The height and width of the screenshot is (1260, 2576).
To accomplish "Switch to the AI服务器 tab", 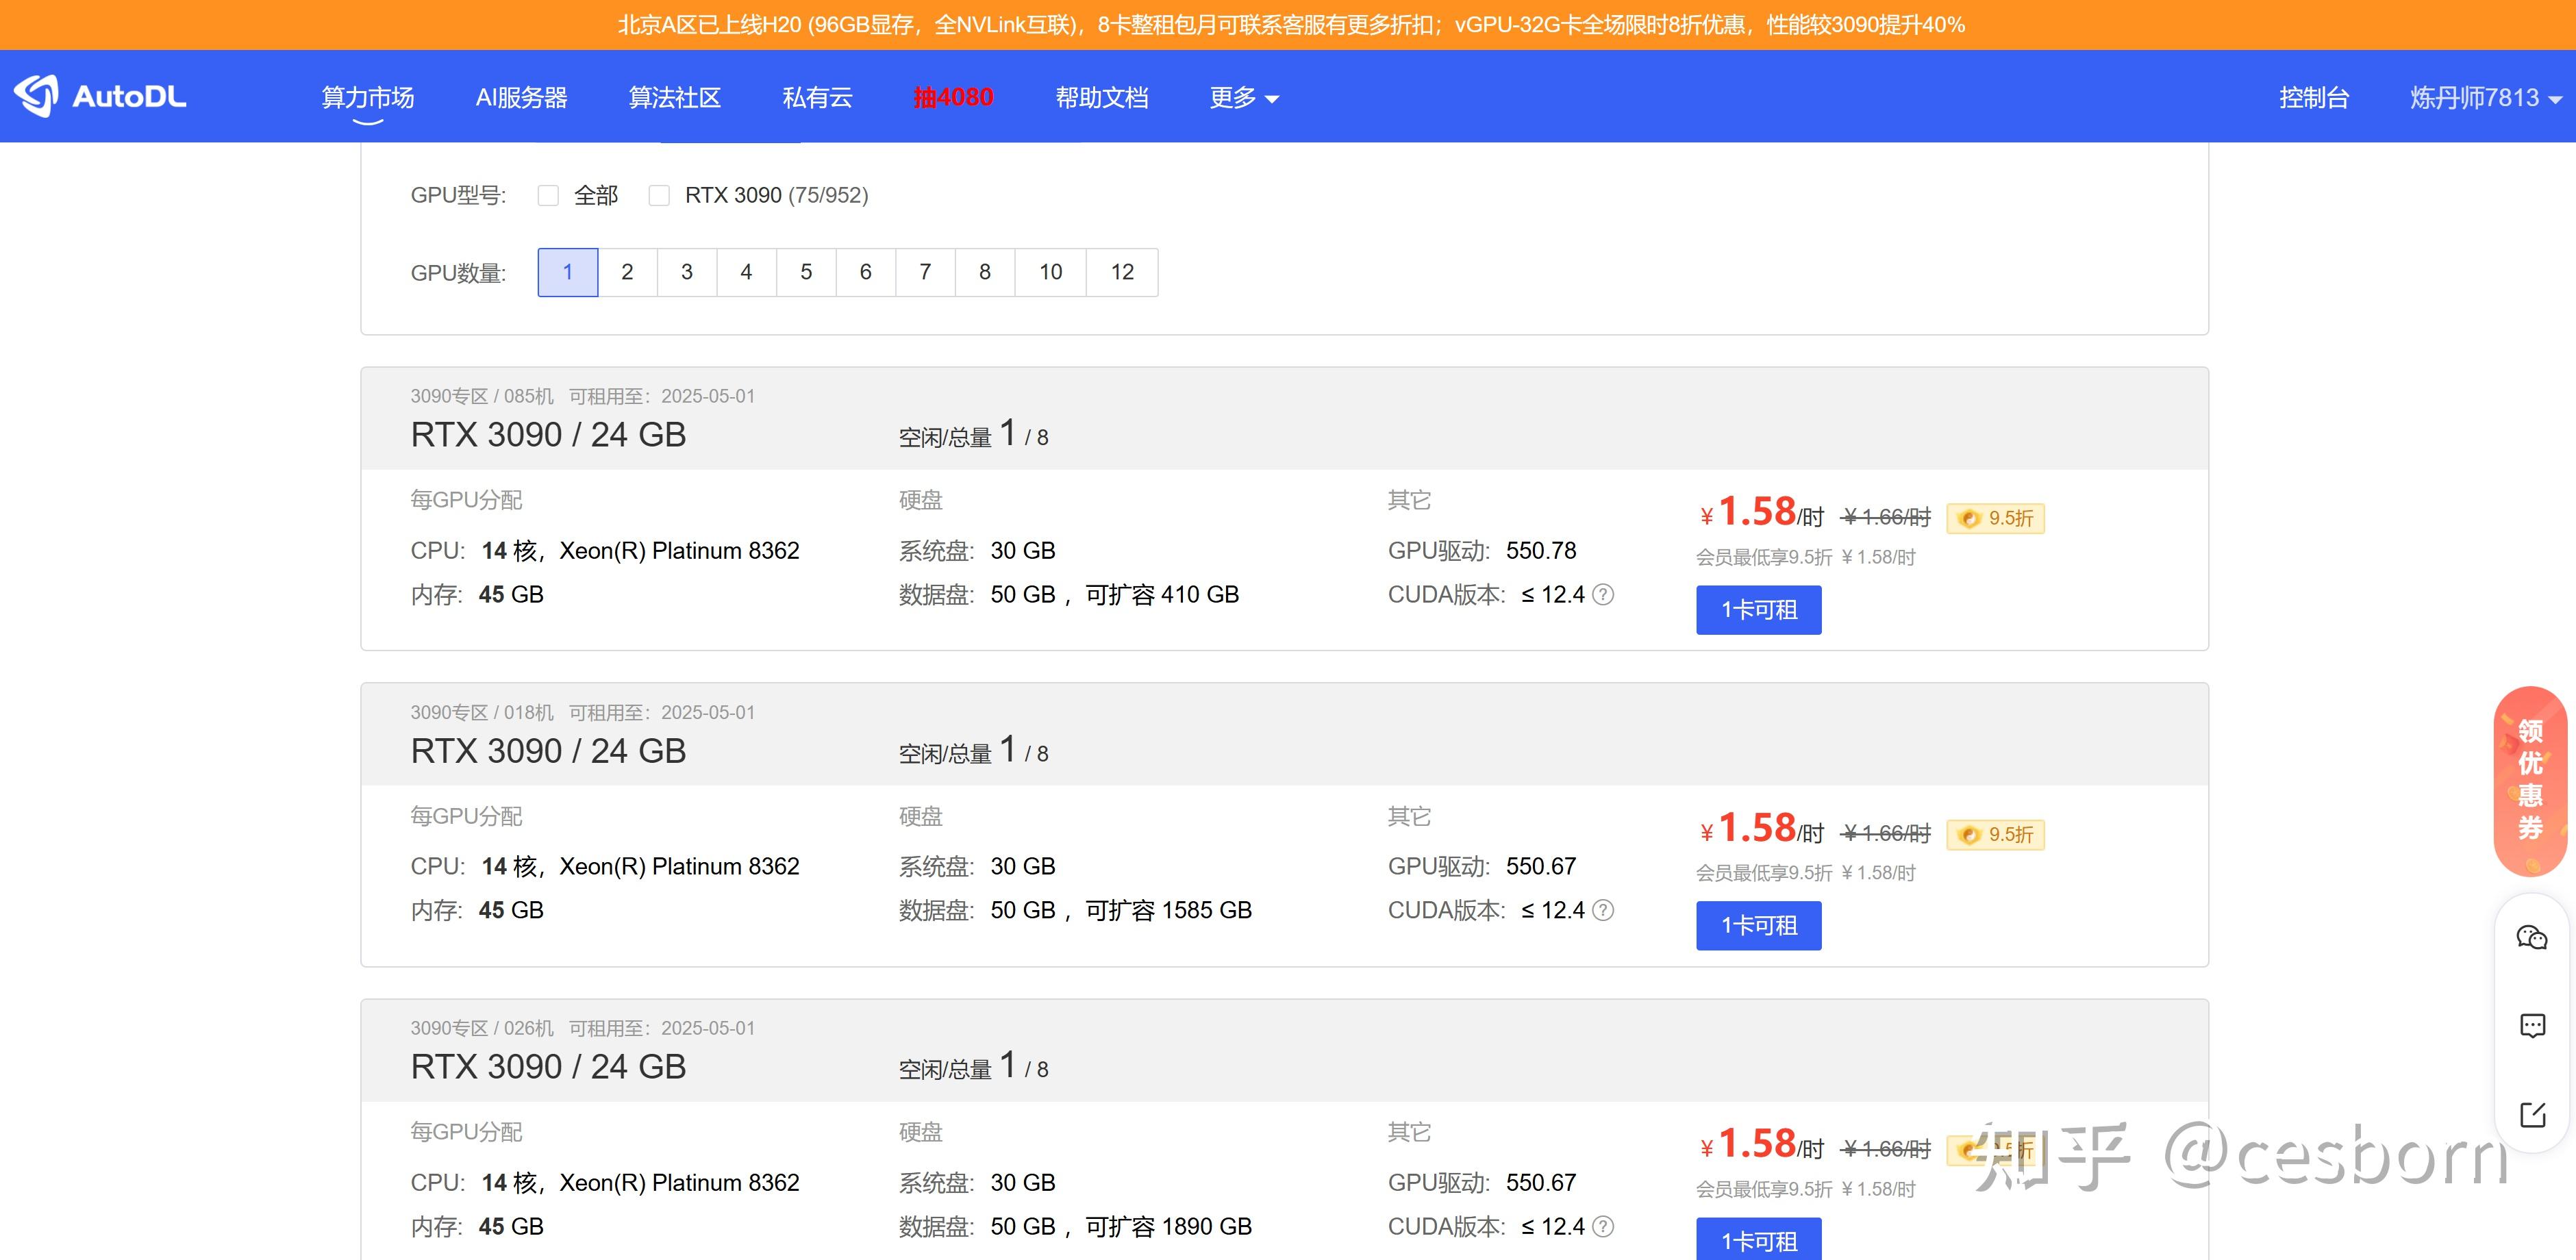I will coord(523,97).
